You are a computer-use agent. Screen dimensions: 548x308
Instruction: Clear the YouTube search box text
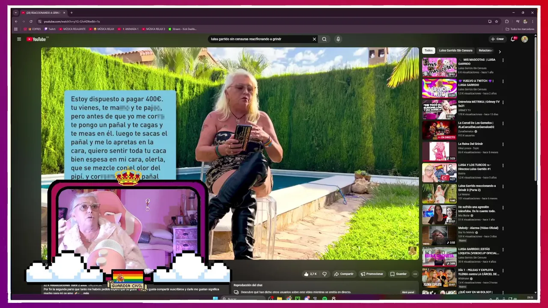click(x=314, y=39)
